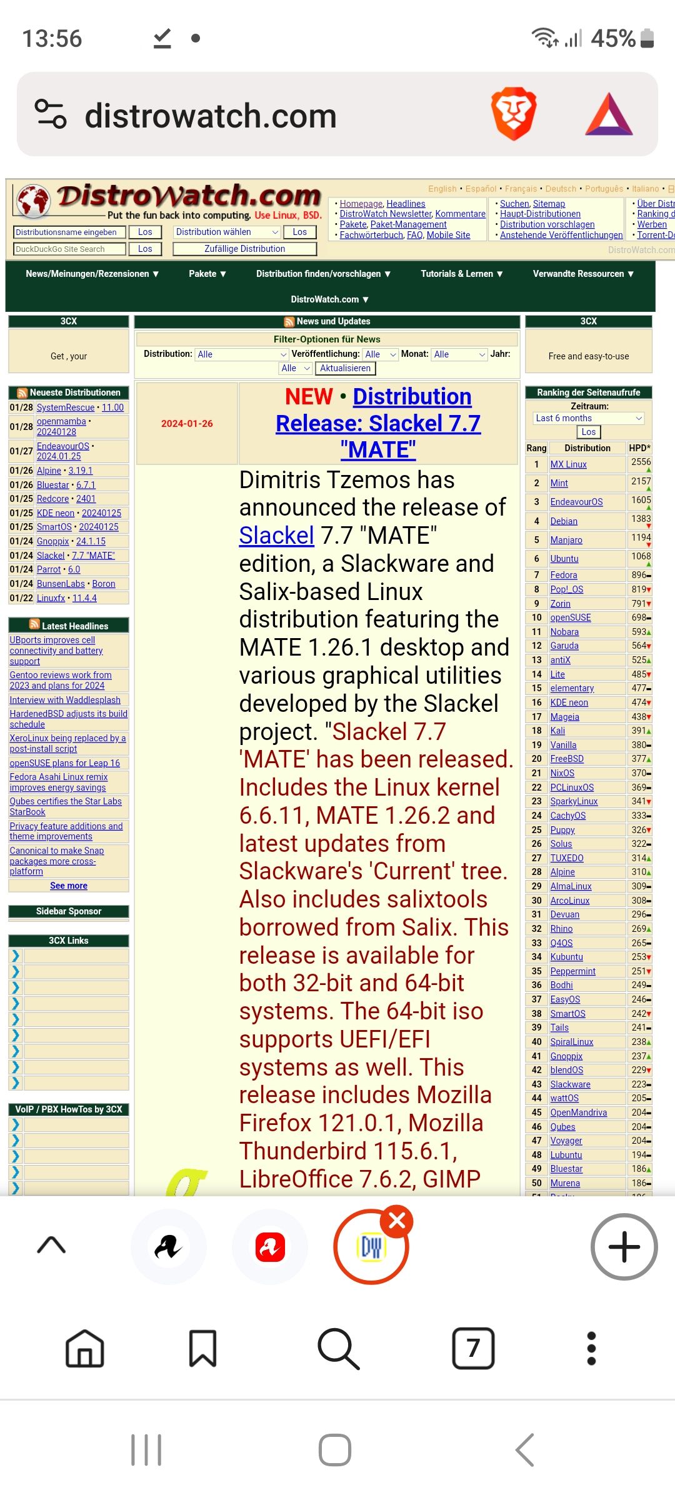Open the SystemRescue distribution link
The width and height of the screenshot is (675, 1500).
coord(66,407)
